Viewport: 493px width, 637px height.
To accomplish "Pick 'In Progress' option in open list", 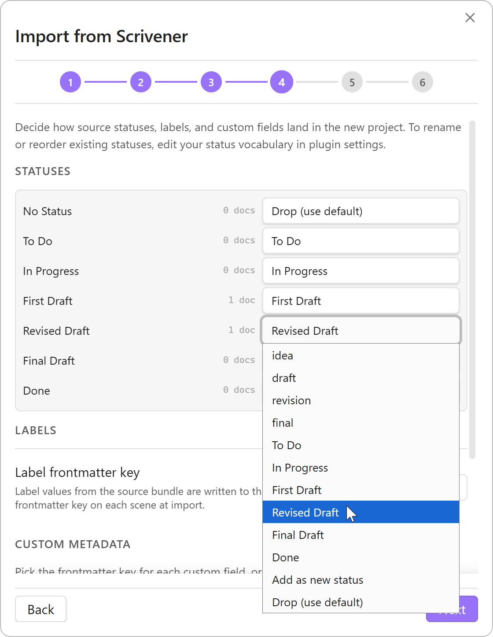I will (x=361, y=468).
